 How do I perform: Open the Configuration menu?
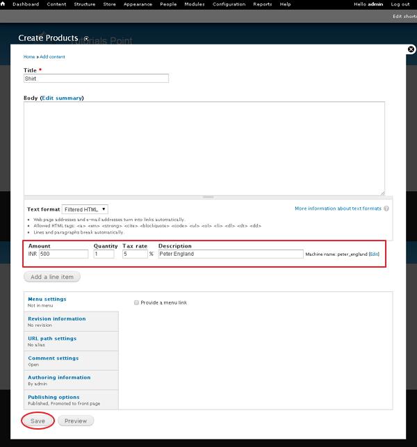[229, 4]
